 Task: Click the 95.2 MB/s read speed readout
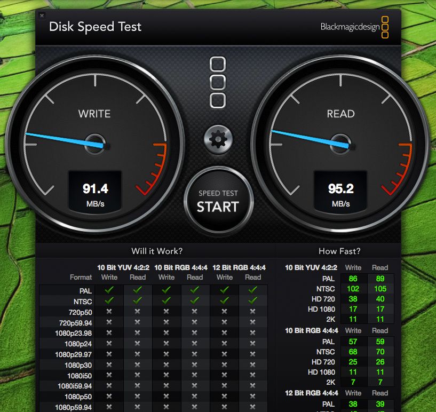[x=340, y=194]
